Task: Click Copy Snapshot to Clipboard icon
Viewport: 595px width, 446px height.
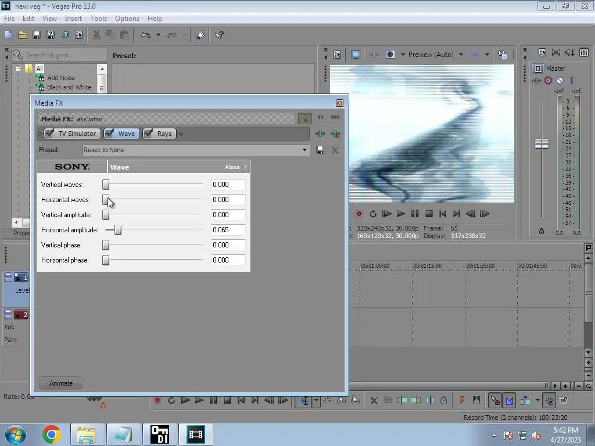Action: pyautogui.click(x=503, y=55)
